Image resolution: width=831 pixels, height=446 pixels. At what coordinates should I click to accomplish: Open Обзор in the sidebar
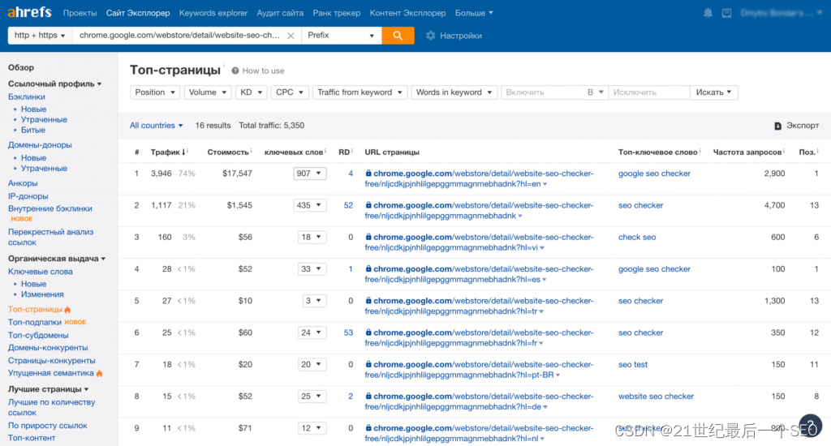tap(20, 67)
